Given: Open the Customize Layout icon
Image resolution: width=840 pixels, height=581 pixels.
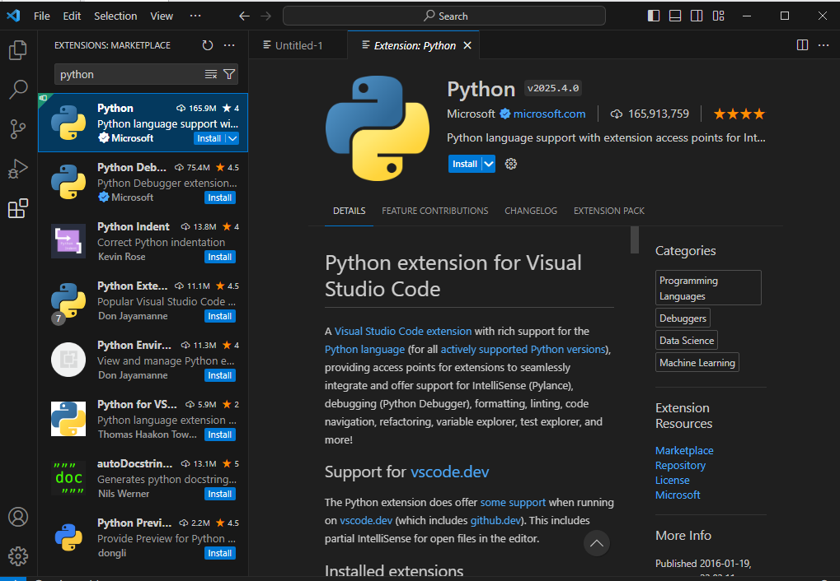Looking at the screenshot, I should tap(718, 16).
